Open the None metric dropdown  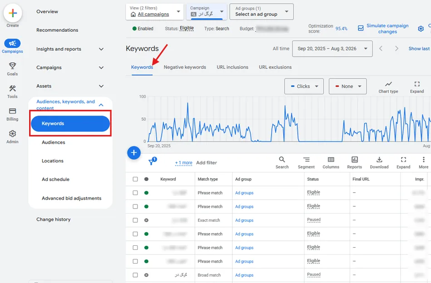348,86
